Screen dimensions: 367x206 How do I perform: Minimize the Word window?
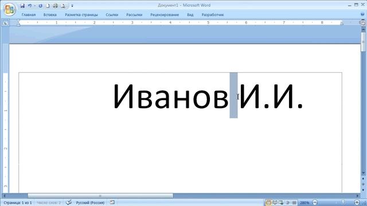[x=349, y=5]
